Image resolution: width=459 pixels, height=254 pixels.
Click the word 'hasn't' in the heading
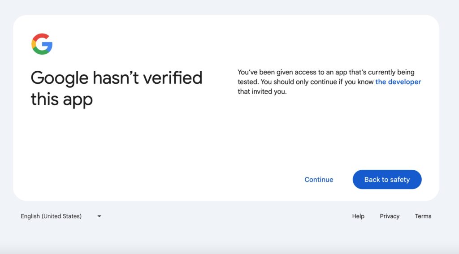[x=116, y=78]
